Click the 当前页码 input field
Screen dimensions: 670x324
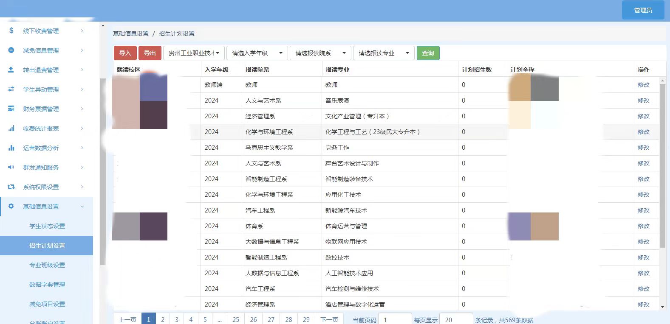395,320
